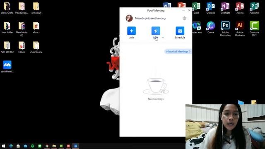
Task: Open Microsoft Store from the taskbar
Action: [18, 146]
